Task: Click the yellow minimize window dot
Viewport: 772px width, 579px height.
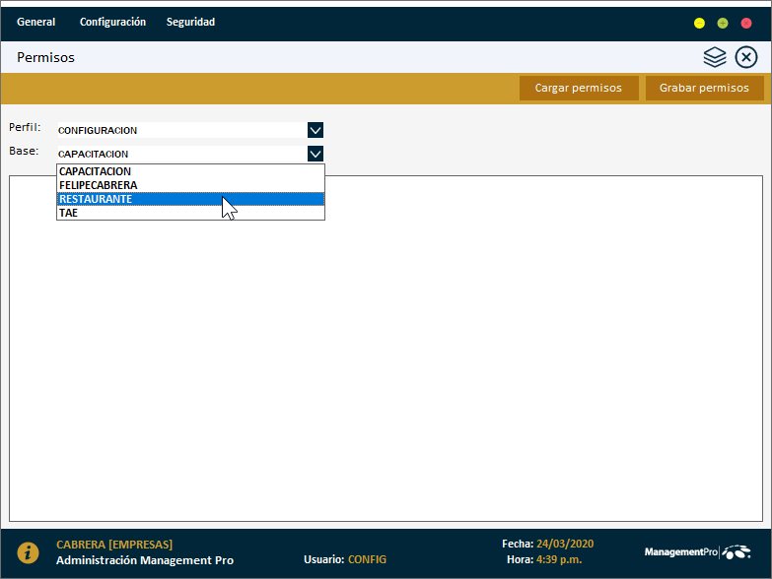Action: point(699,23)
